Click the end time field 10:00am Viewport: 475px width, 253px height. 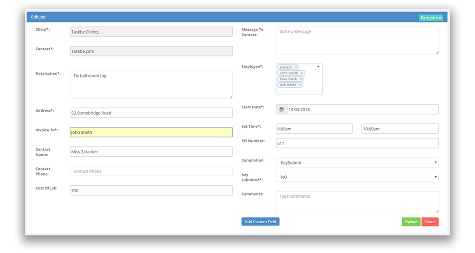click(x=400, y=129)
